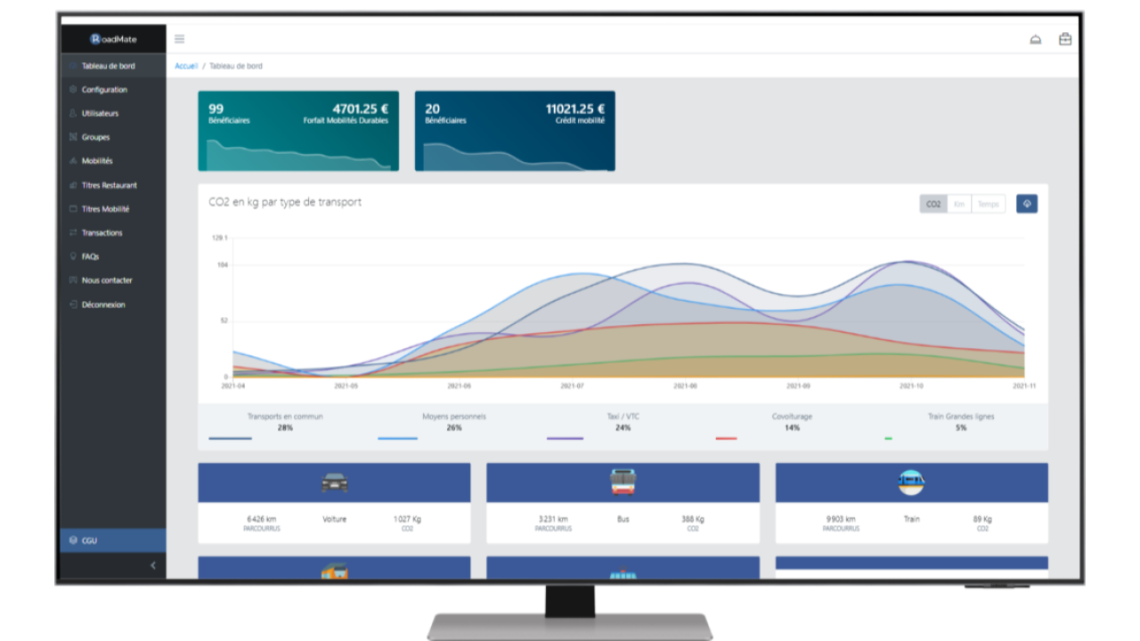
Task: Open Utilisateurs in the sidebar
Action: pyautogui.click(x=100, y=114)
